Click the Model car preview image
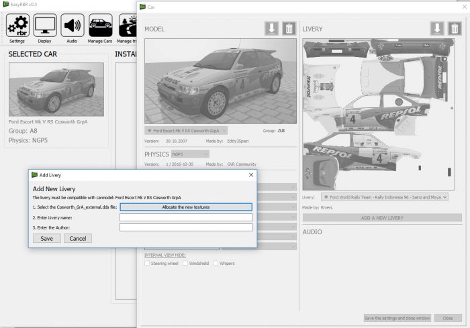 (221, 81)
